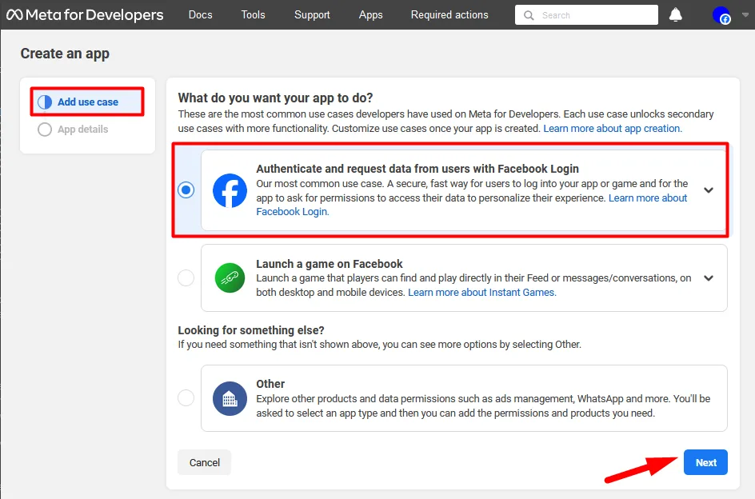Screen dimensions: 755x499
Task: Select the Other use case radio button
Action: (186, 397)
